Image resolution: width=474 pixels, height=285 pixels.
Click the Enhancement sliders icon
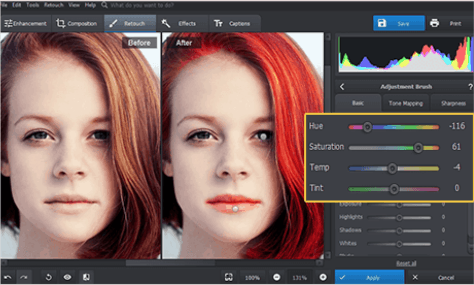point(8,23)
